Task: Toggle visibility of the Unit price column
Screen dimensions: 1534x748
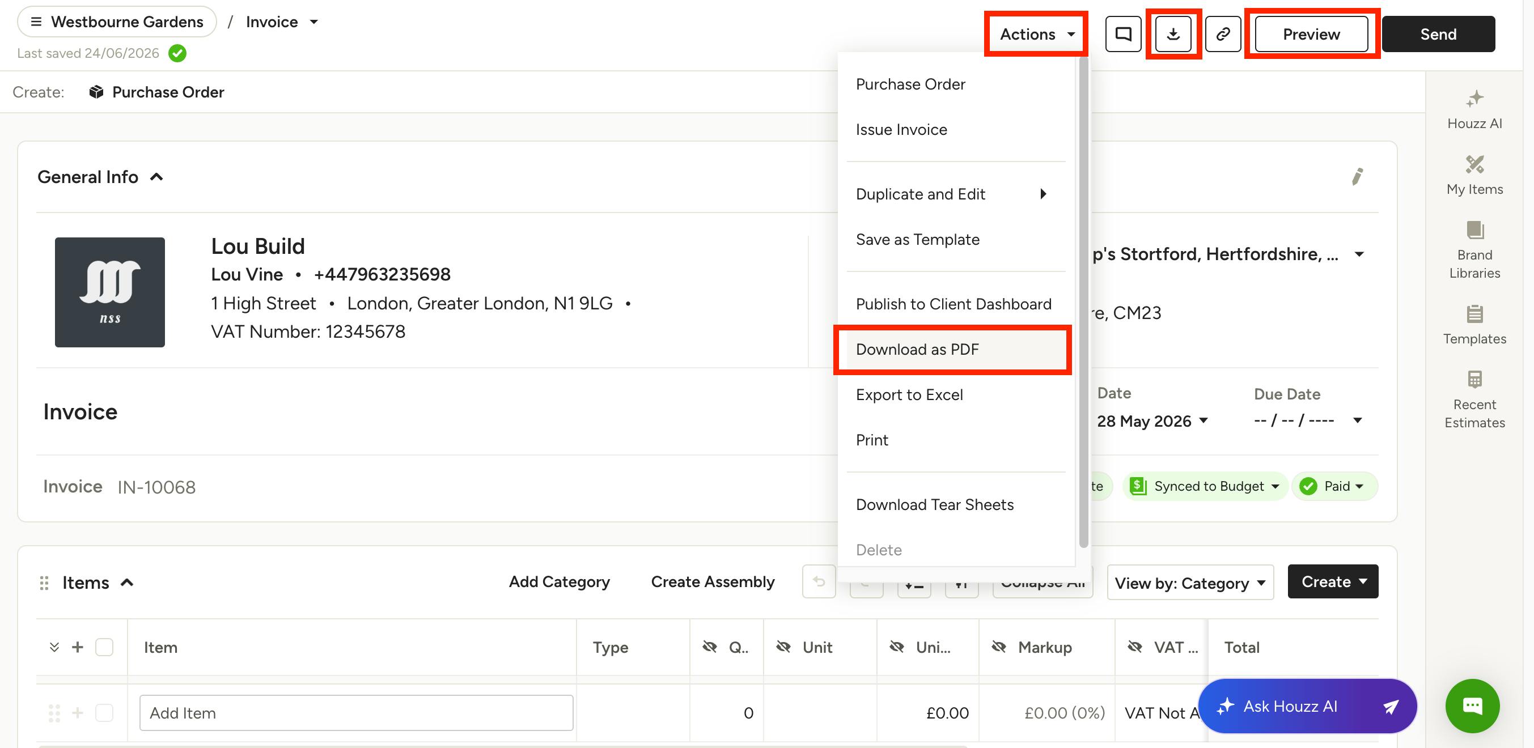Action: pyautogui.click(x=896, y=647)
